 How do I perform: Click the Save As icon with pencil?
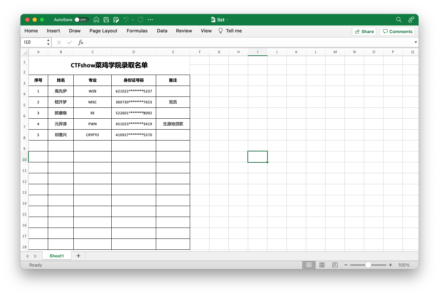(x=116, y=20)
